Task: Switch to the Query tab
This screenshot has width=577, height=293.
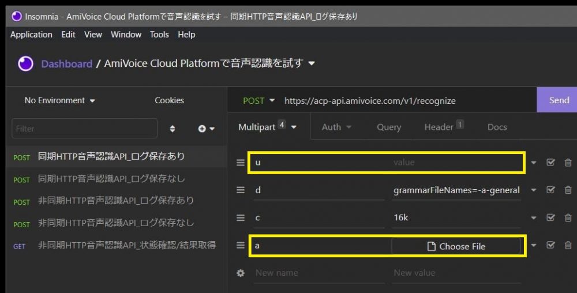Action: (x=389, y=127)
